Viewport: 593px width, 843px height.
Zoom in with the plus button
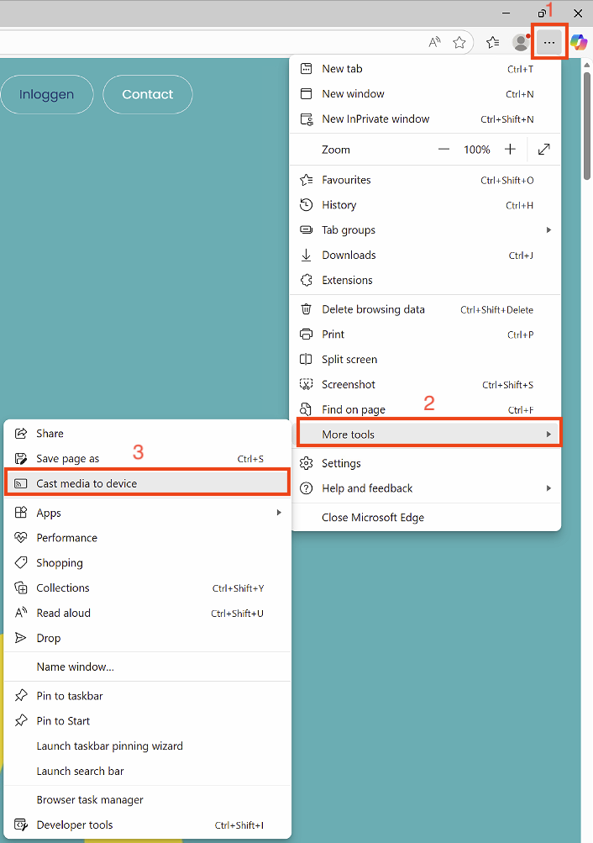(510, 150)
